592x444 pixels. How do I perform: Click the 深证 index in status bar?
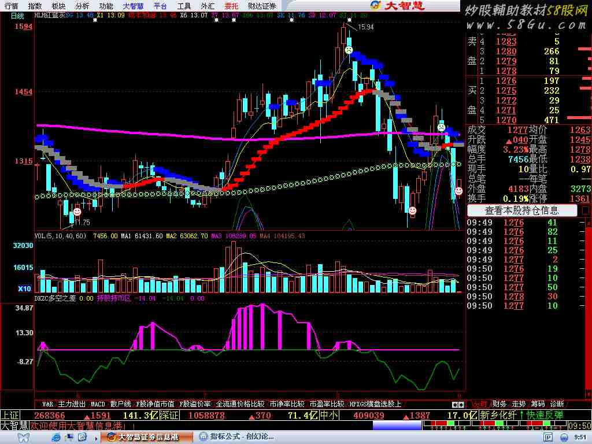click(x=169, y=416)
